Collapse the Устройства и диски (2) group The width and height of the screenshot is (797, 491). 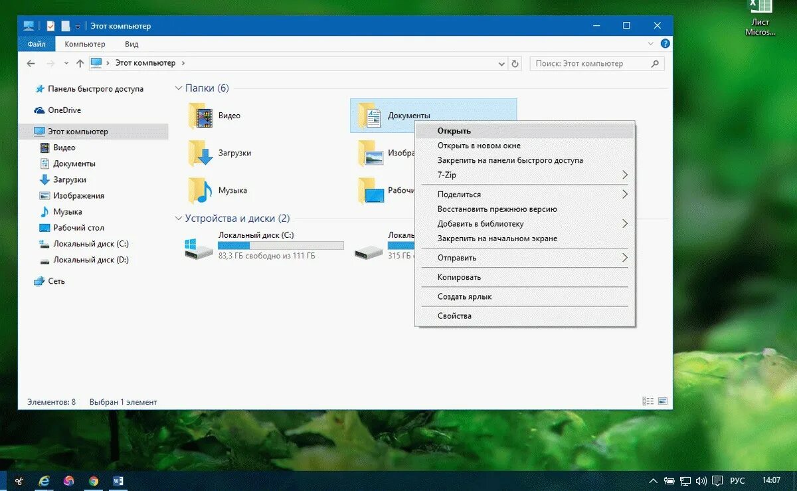pos(178,219)
